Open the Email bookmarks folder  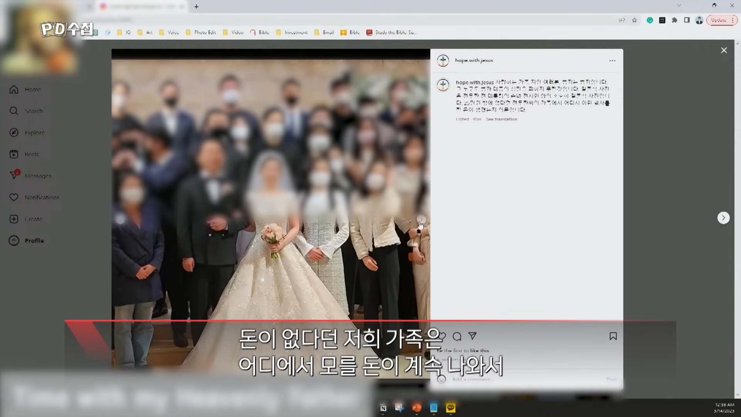tap(324, 32)
